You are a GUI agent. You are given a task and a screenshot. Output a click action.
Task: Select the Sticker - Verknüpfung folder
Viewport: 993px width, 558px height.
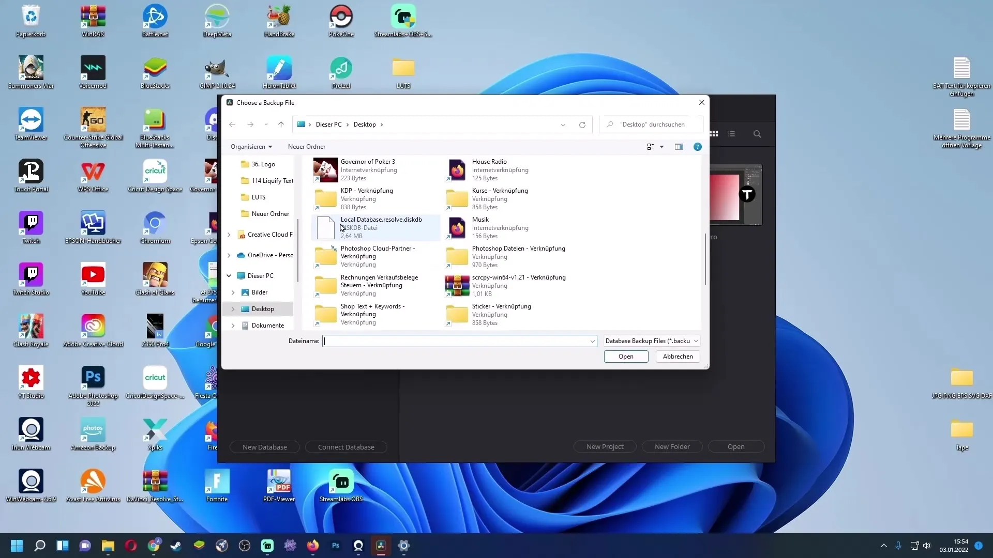coord(507,315)
